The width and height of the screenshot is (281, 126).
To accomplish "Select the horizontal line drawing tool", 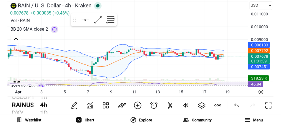I will click(x=85, y=20).
